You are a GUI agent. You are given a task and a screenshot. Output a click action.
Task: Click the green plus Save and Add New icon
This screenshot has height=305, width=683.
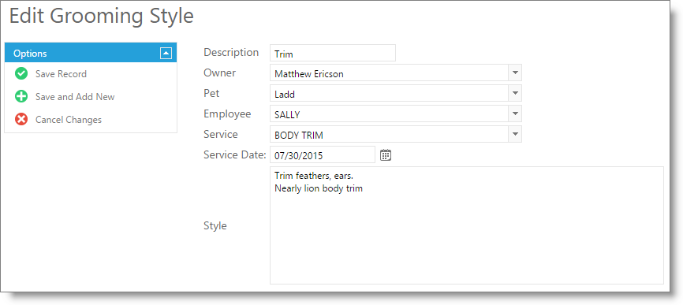point(21,97)
